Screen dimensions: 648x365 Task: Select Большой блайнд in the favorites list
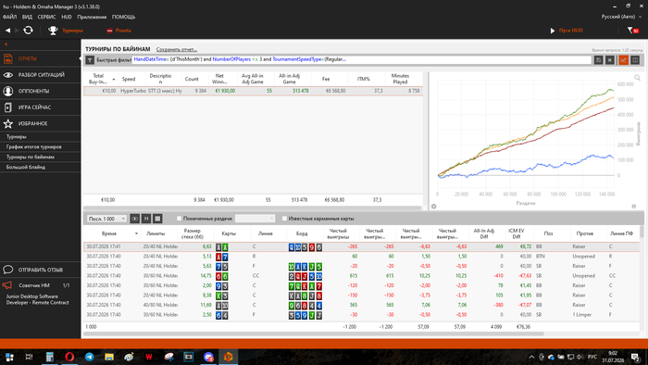coord(26,167)
